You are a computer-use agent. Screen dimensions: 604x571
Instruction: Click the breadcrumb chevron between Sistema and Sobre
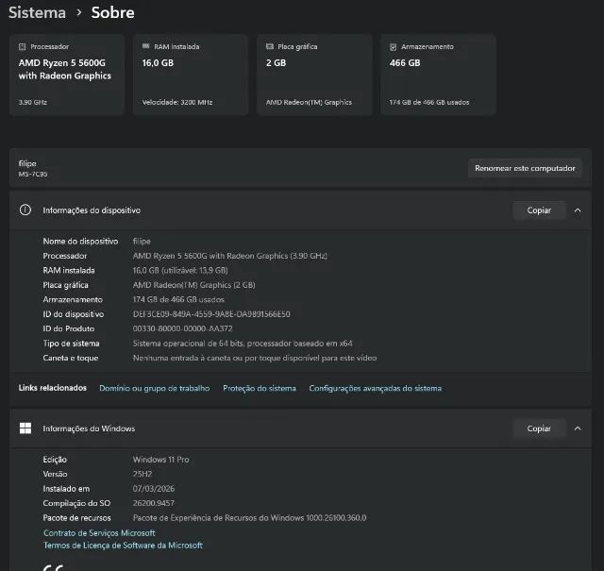click(79, 12)
